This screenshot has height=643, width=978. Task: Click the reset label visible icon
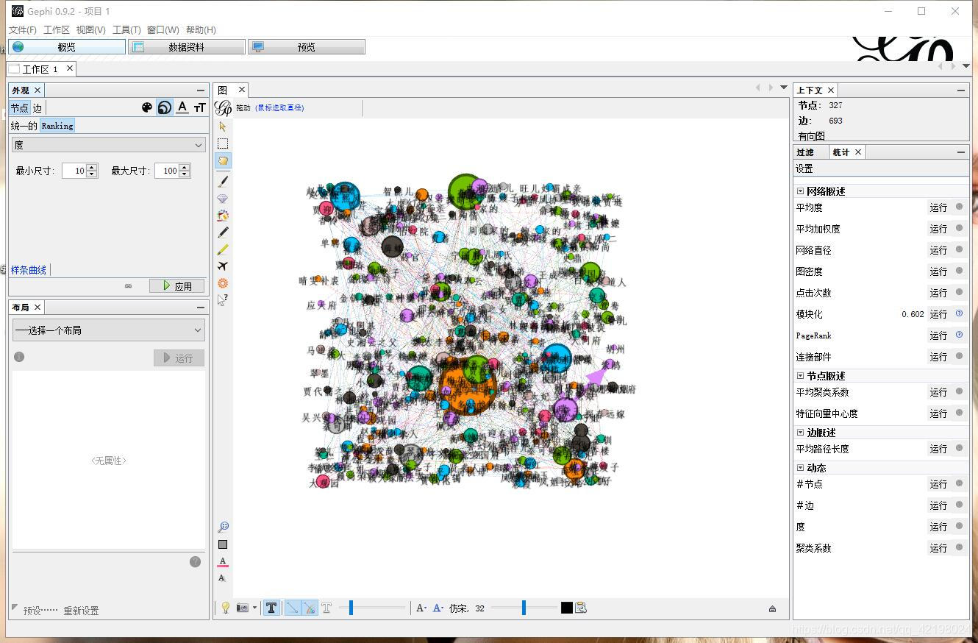click(222, 578)
